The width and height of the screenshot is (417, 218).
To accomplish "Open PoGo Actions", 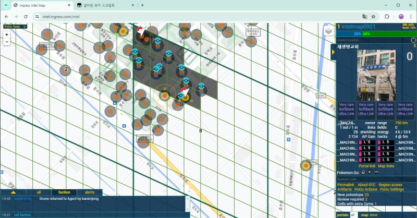I will pyautogui.click(x=366, y=189).
